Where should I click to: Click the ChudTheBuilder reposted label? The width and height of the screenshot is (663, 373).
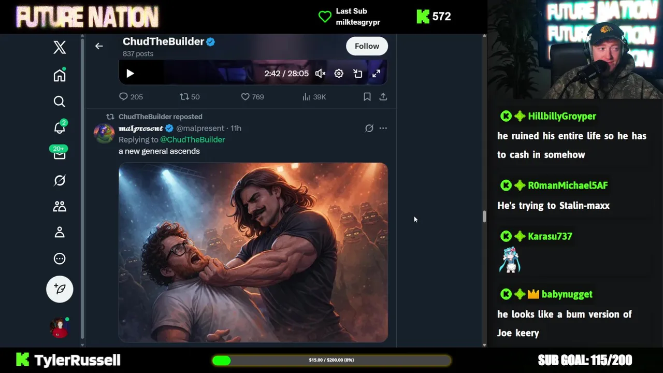(160, 117)
